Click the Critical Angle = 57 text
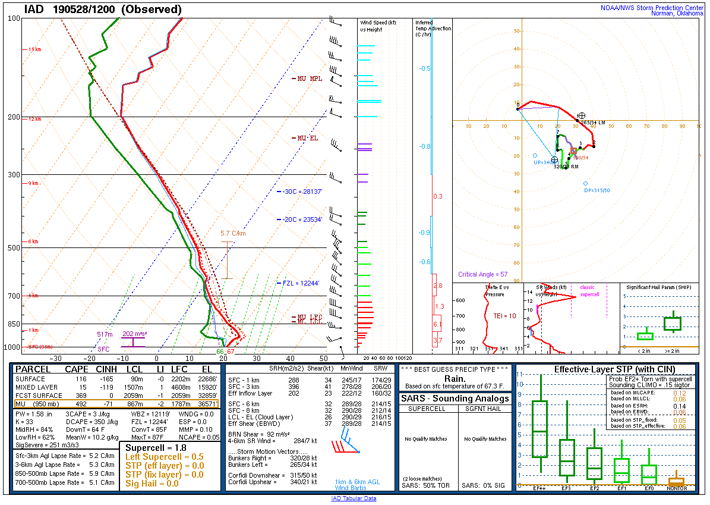 (x=482, y=274)
